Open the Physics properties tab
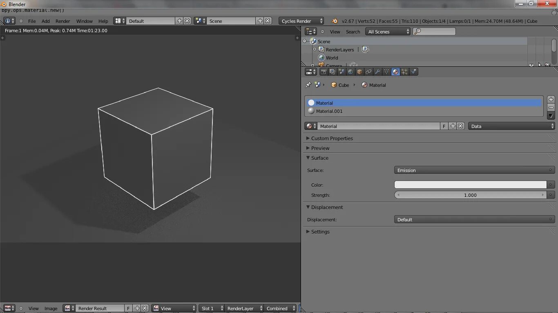 click(x=413, y=72)
